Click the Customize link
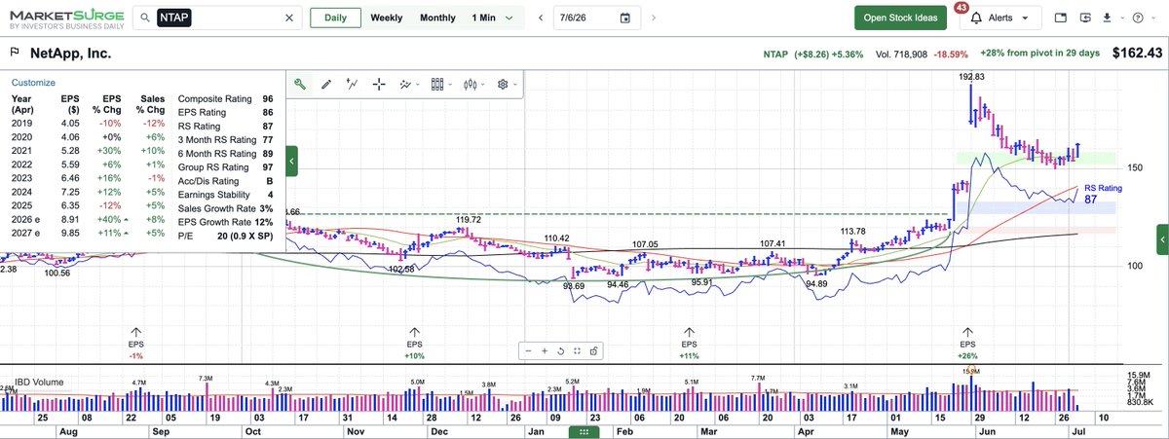Screen dimensions: 1169x439 (x=33, y=83)
